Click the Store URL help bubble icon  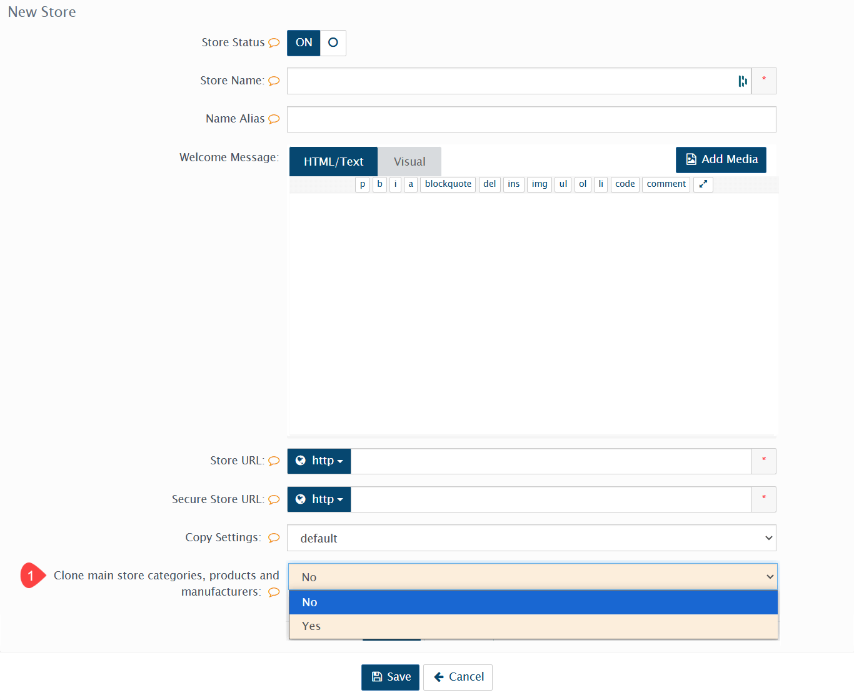tap(274, 461)
